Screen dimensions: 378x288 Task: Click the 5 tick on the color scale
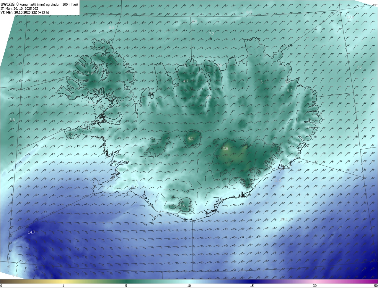click(126, 286)
